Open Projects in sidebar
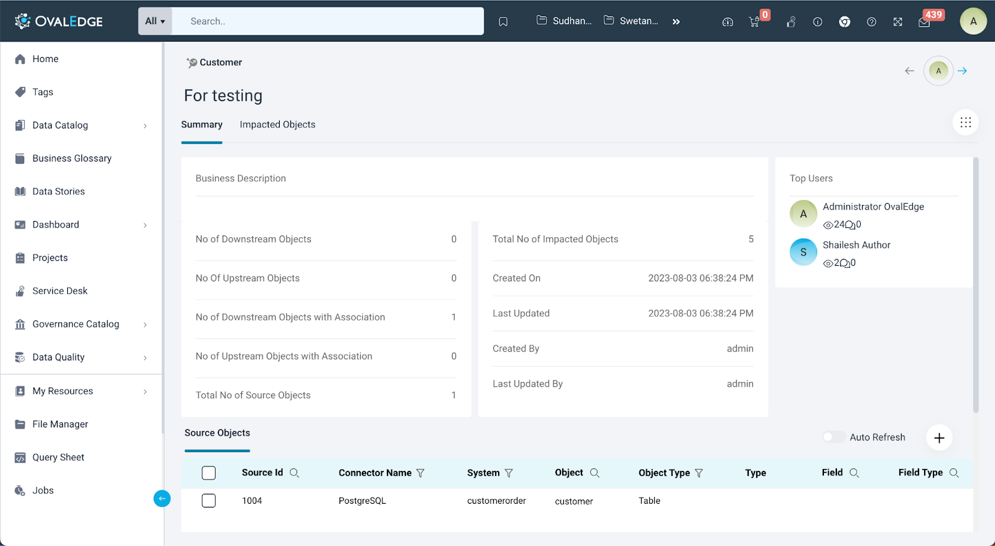The image size is (995, 546). click(50, 258)
